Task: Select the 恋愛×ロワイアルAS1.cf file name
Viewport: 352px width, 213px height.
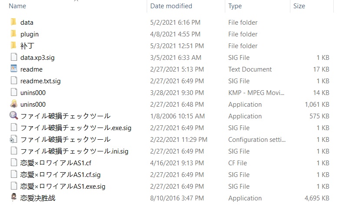Action: click(55, 163)
